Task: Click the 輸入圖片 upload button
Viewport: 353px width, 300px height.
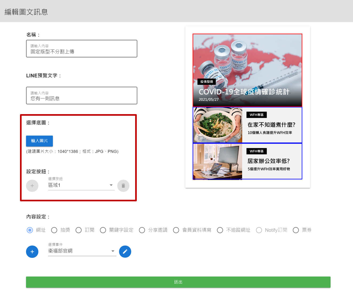Action: (x=39, y=141)
